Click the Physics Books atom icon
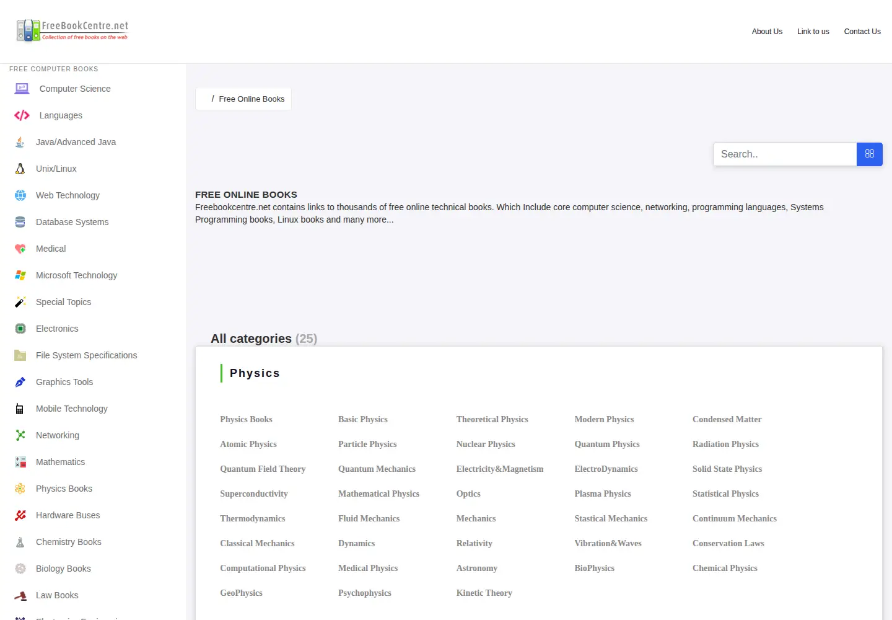The width and height of the screenshot is (892, 620). pos(20,489)
